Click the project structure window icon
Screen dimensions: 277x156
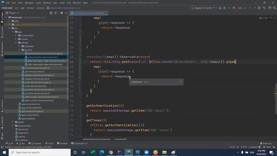pos(270,8)
